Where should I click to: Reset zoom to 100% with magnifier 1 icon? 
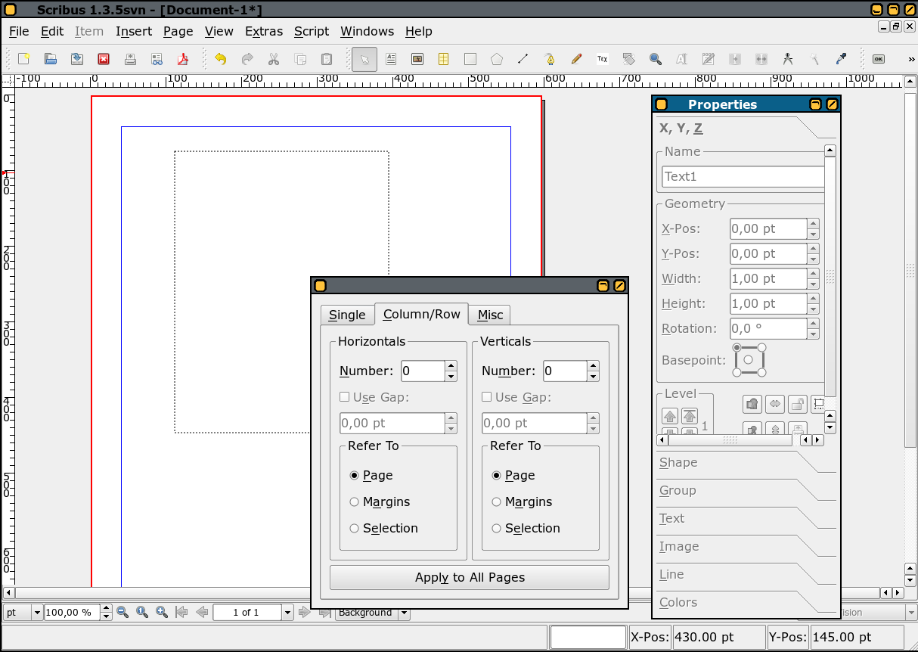(x=141, y=612)
